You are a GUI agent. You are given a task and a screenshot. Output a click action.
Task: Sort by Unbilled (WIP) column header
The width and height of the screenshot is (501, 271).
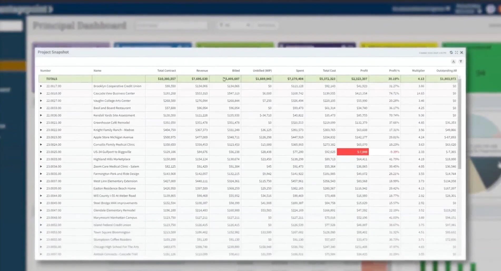262,71
